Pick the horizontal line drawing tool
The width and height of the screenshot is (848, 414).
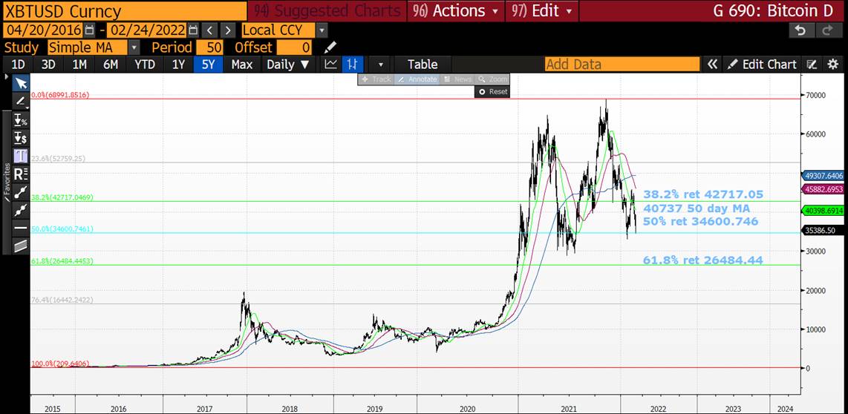[20, 228]
